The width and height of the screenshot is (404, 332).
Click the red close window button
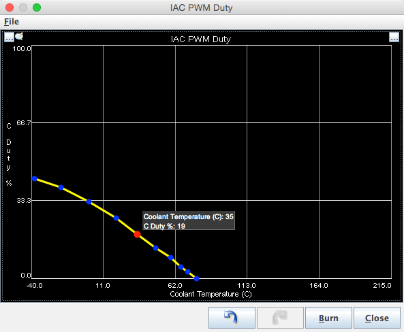tap(10, 7)
